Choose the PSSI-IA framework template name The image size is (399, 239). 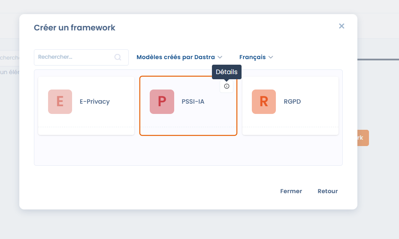coord(193,102)
